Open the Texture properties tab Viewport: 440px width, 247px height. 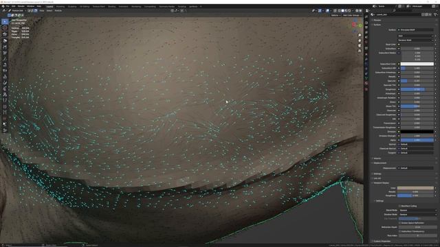[366, 89]
